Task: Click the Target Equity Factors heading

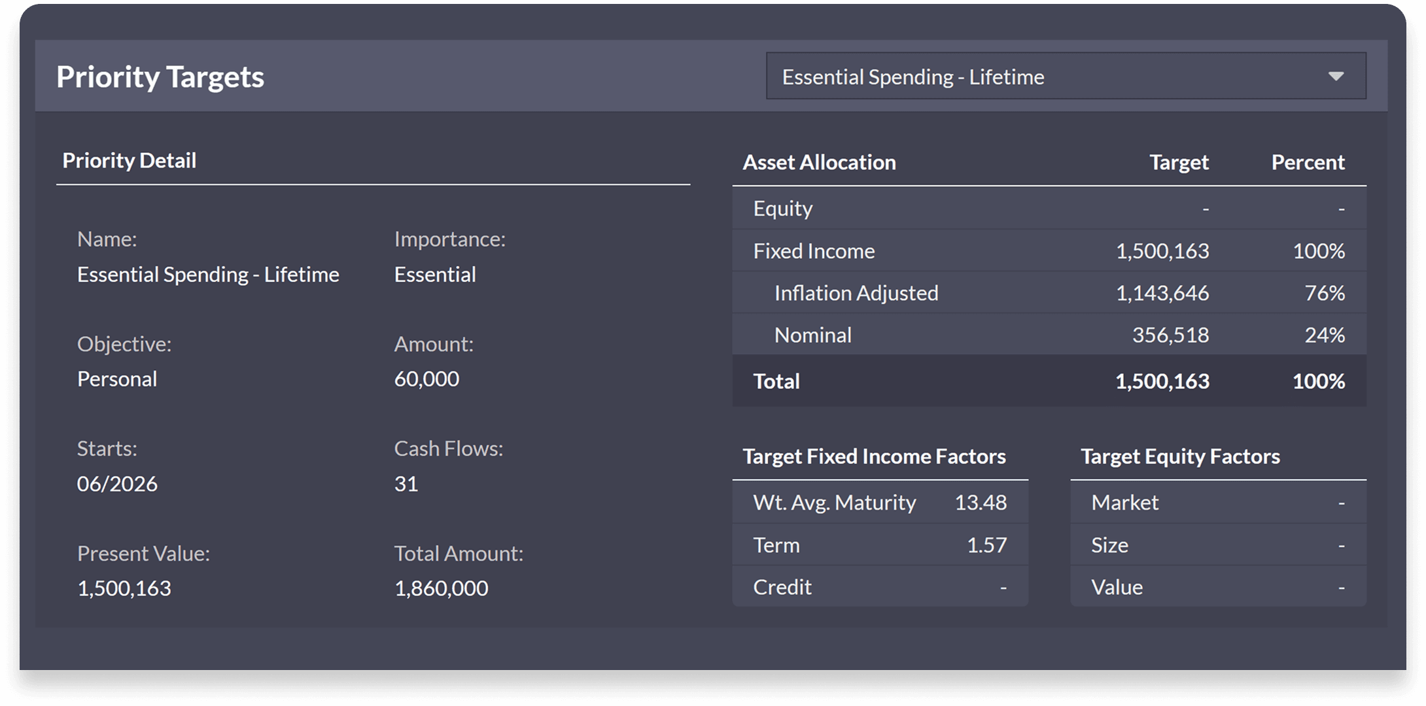Action: point(1180,456)
